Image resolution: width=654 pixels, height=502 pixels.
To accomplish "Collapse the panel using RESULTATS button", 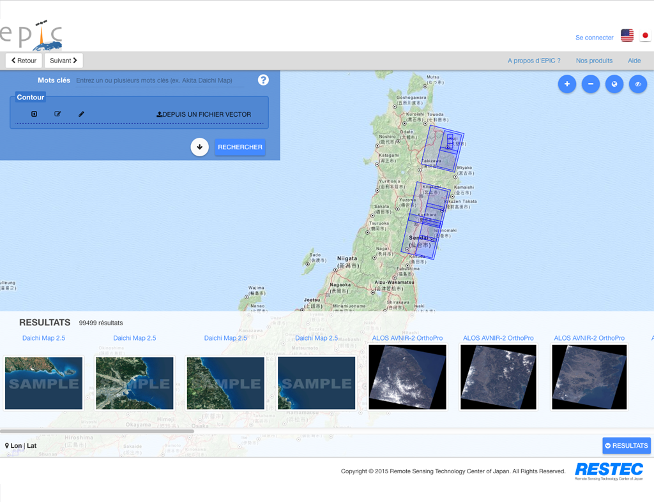I will (x=627, y=446).
